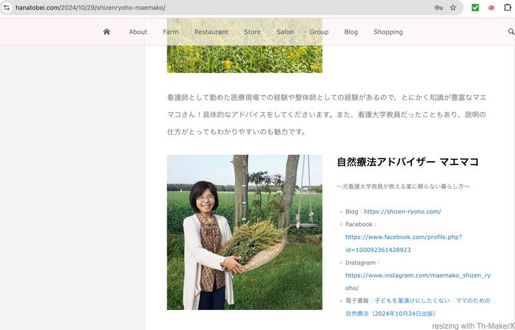The image size is (515, 330).
Task: Open the Farm menu item
Action: point(171,32)
